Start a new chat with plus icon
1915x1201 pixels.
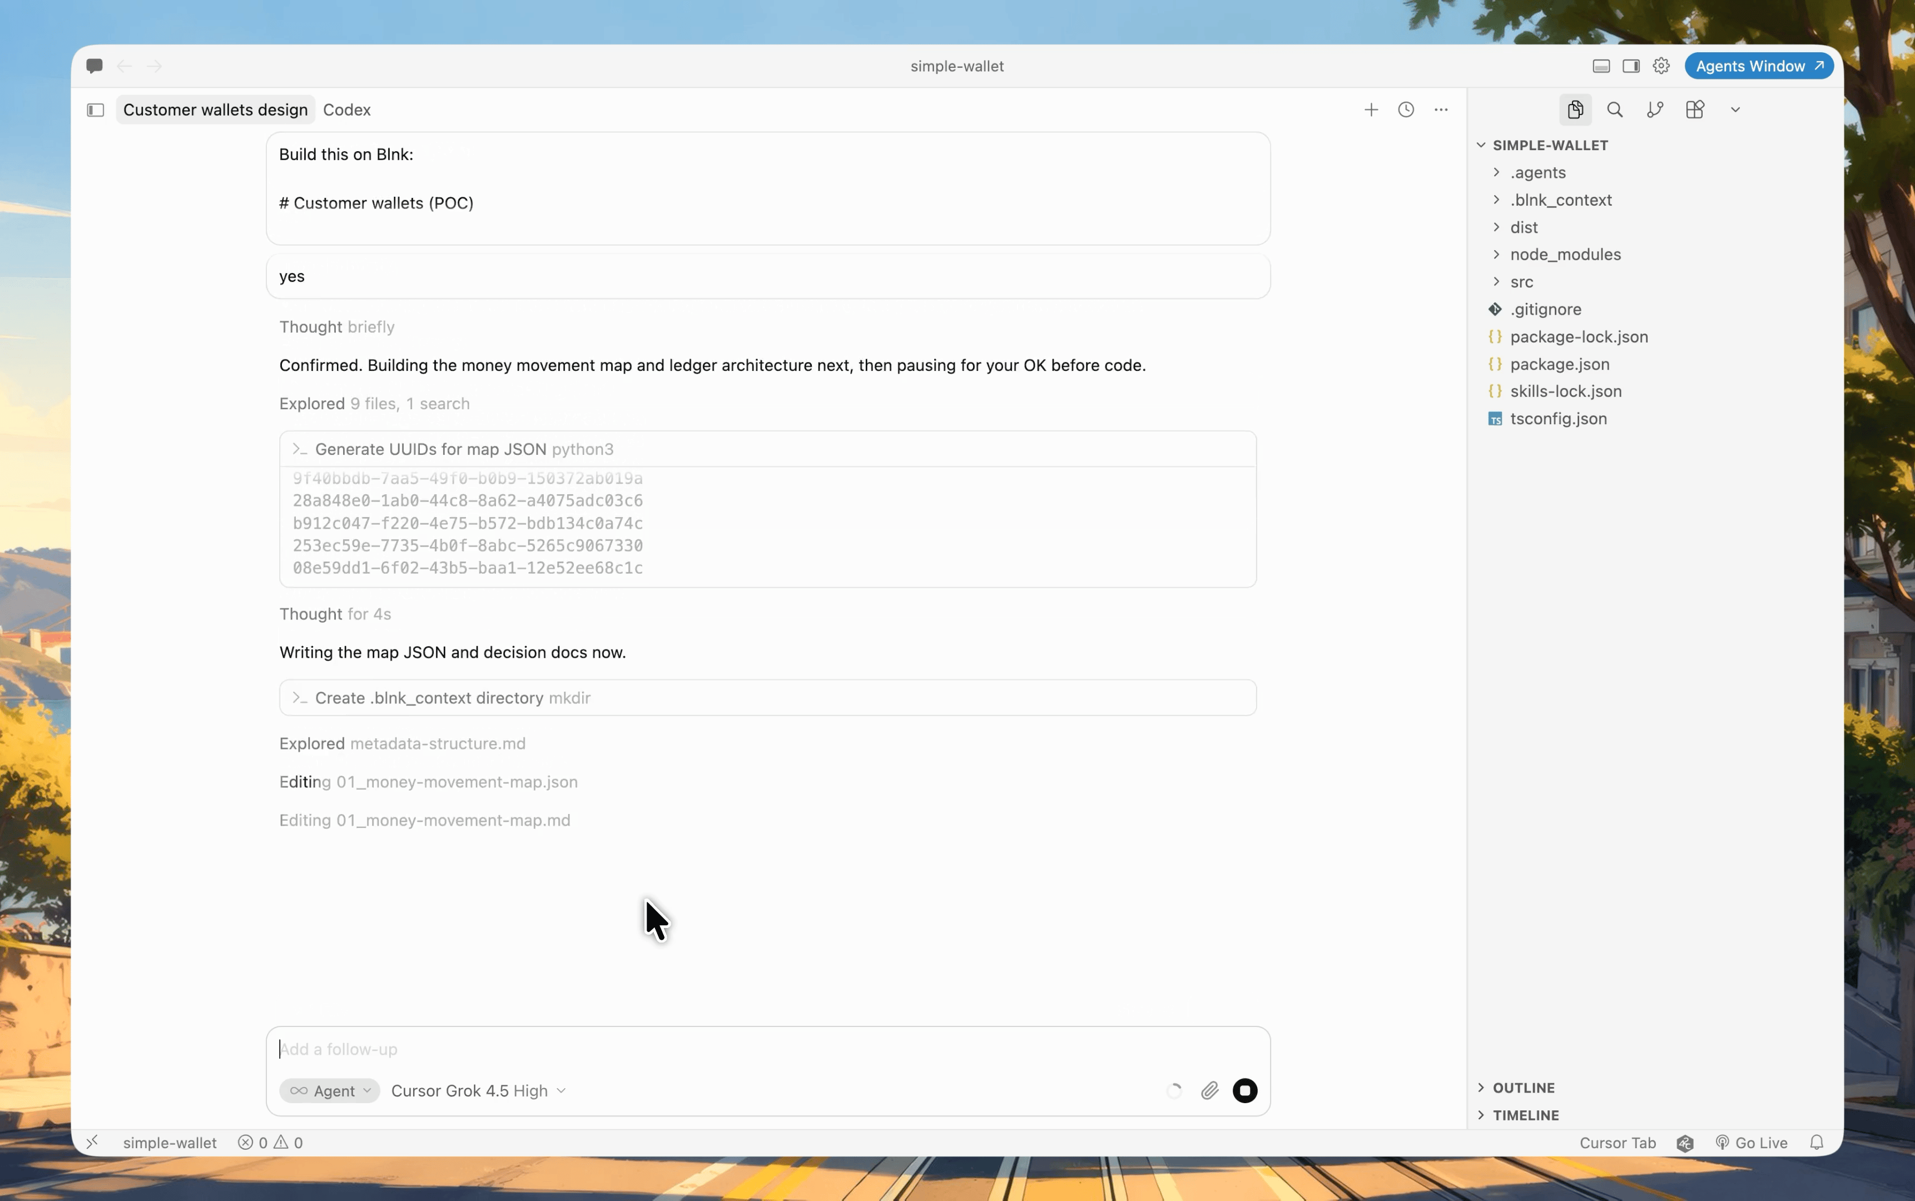coord(1371,110)
